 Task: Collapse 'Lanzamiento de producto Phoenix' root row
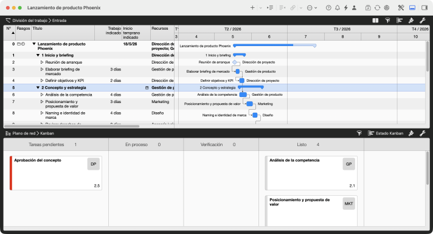point(34,44)
